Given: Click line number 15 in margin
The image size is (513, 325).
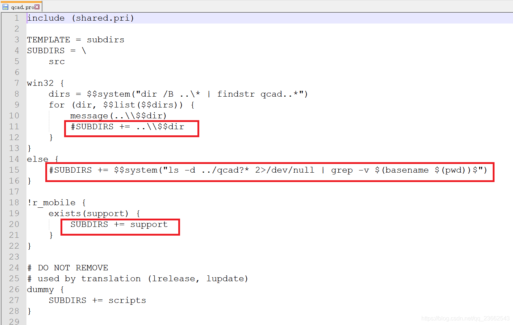Looking at the screenshot, I should (x=14, y=170).
